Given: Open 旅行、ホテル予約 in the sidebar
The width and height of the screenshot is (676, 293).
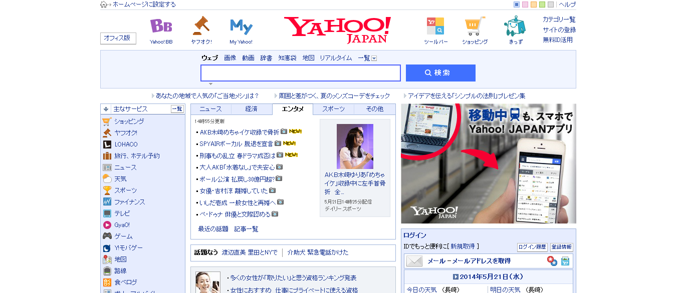Looking at the screenshot, I should point(137,156).
